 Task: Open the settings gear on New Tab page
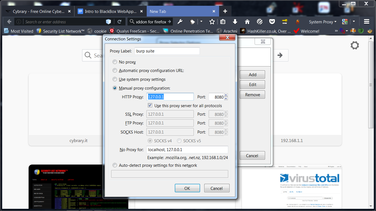click(355, 45)
